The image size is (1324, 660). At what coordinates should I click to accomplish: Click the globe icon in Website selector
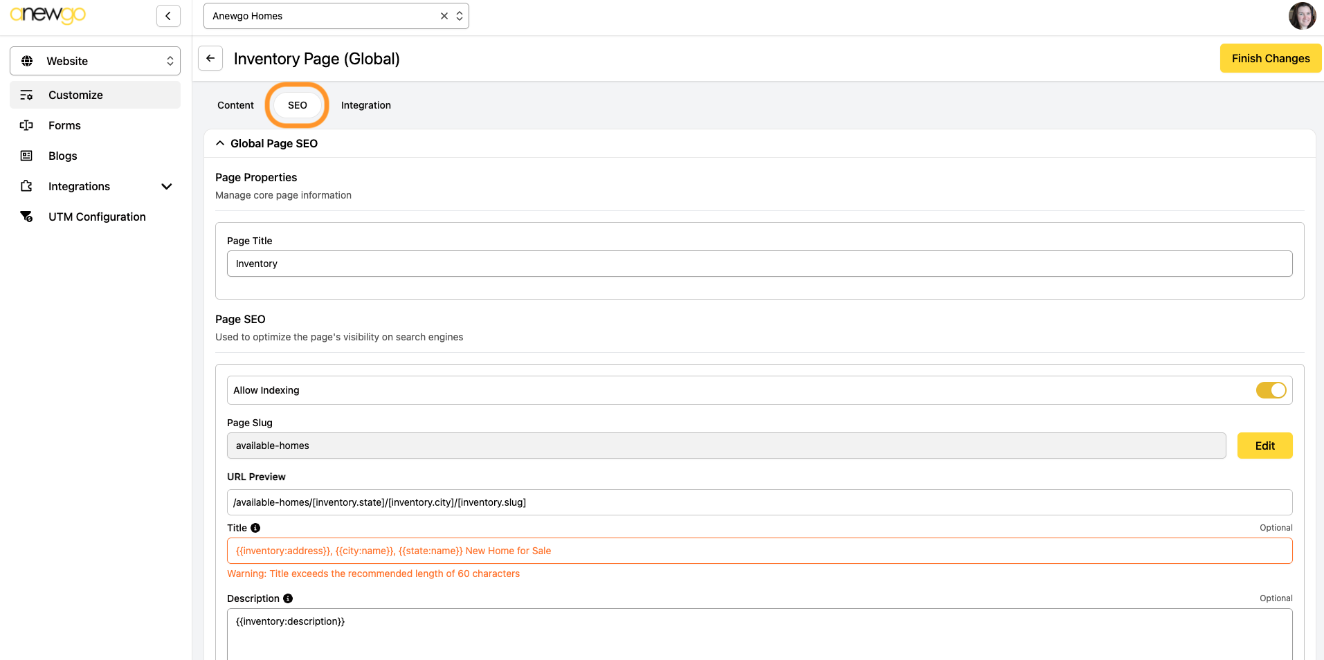pos(27,61)
